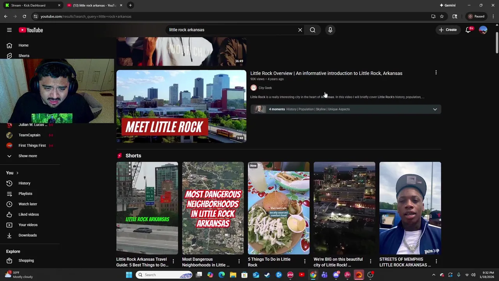
Task: Open the Create video menu
Action: [x=448, y=30]
